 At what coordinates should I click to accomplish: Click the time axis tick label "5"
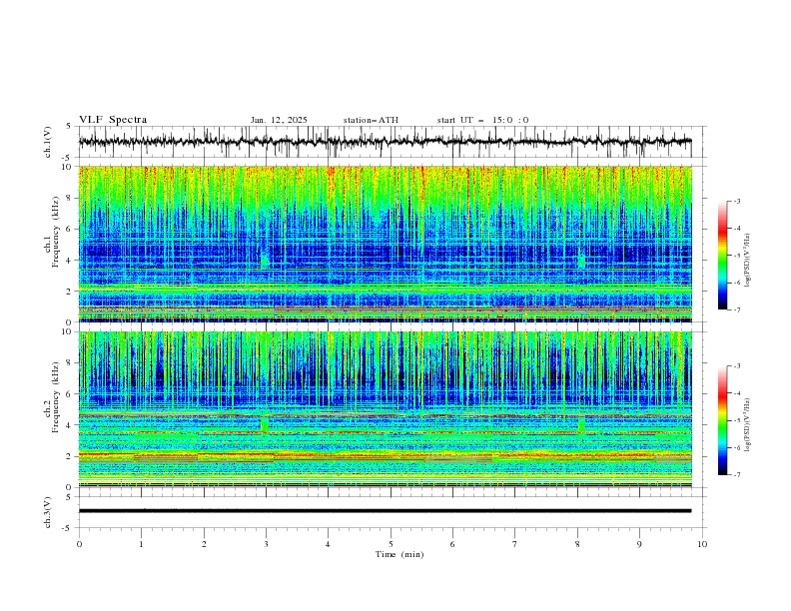click(x=391, y=544)
